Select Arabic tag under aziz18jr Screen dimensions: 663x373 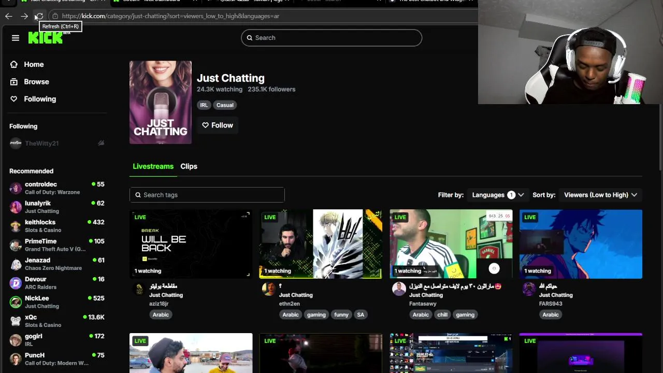[x=161, y=314]
